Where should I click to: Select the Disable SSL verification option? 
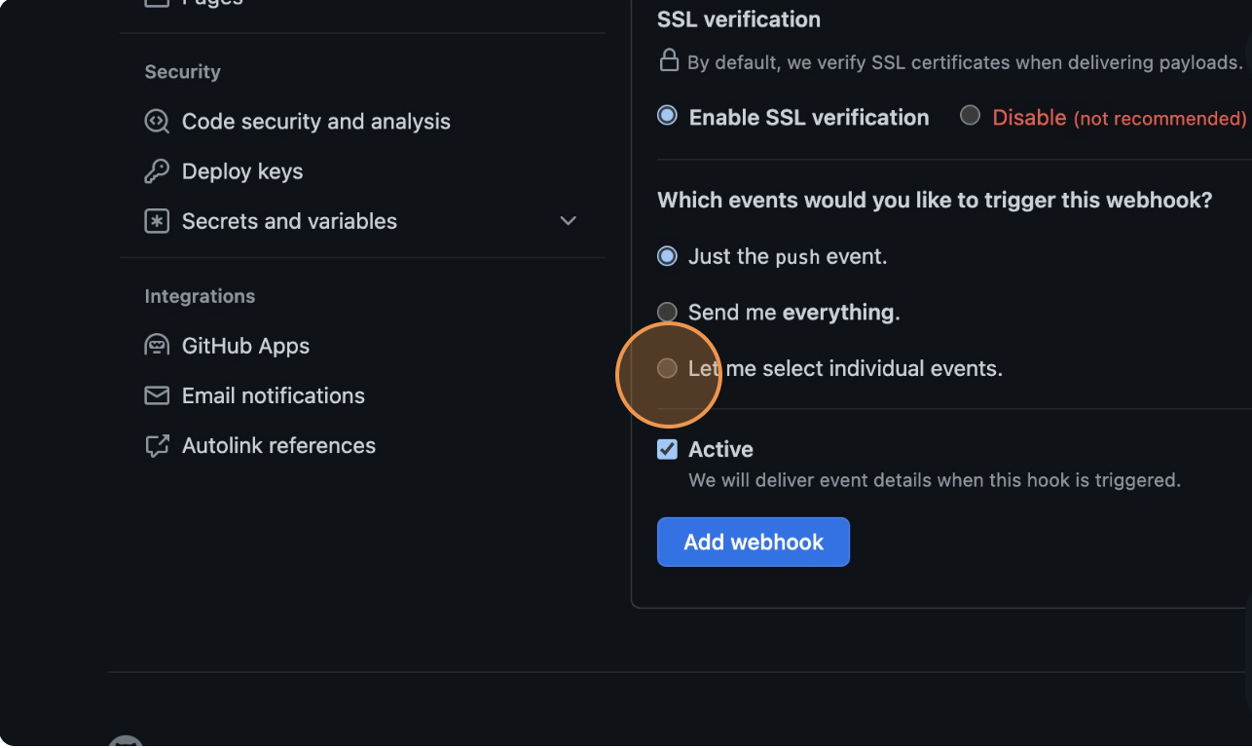click(970, 114)
